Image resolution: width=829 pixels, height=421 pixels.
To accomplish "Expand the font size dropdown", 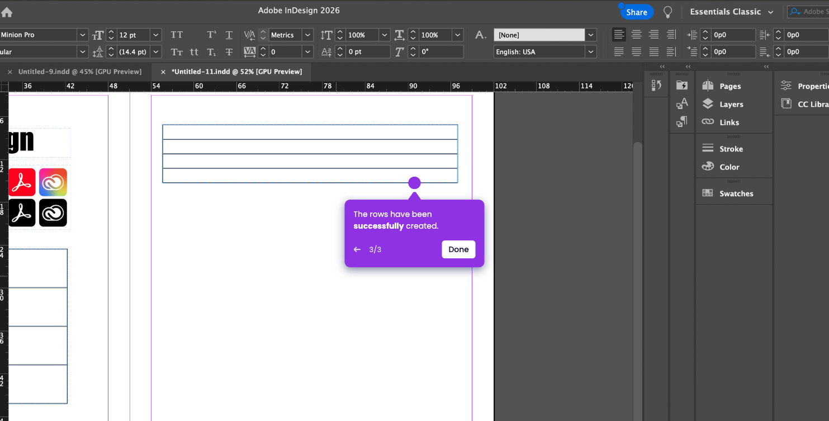I will pyautogui.click(x=155, y=35).
